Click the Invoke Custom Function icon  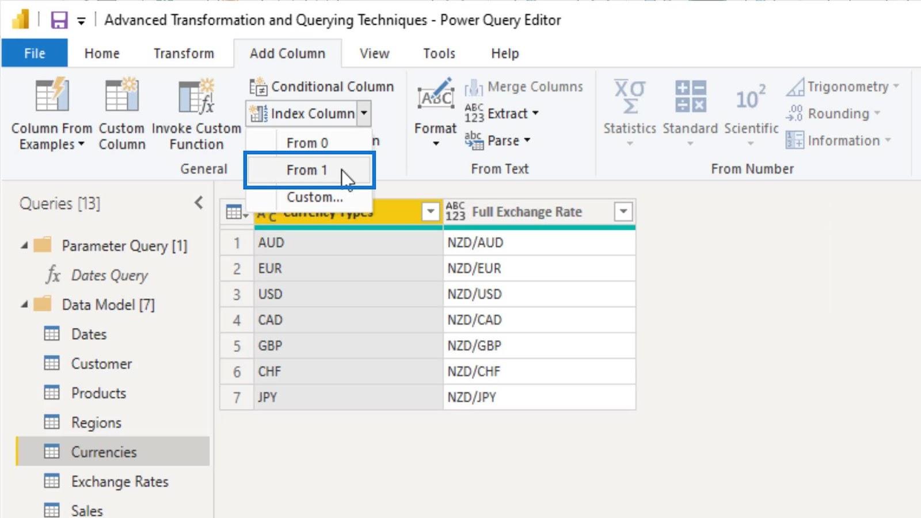(x=196, y=96)
